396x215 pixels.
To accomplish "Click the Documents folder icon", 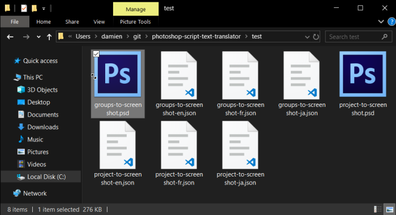I will click(21, 114).
